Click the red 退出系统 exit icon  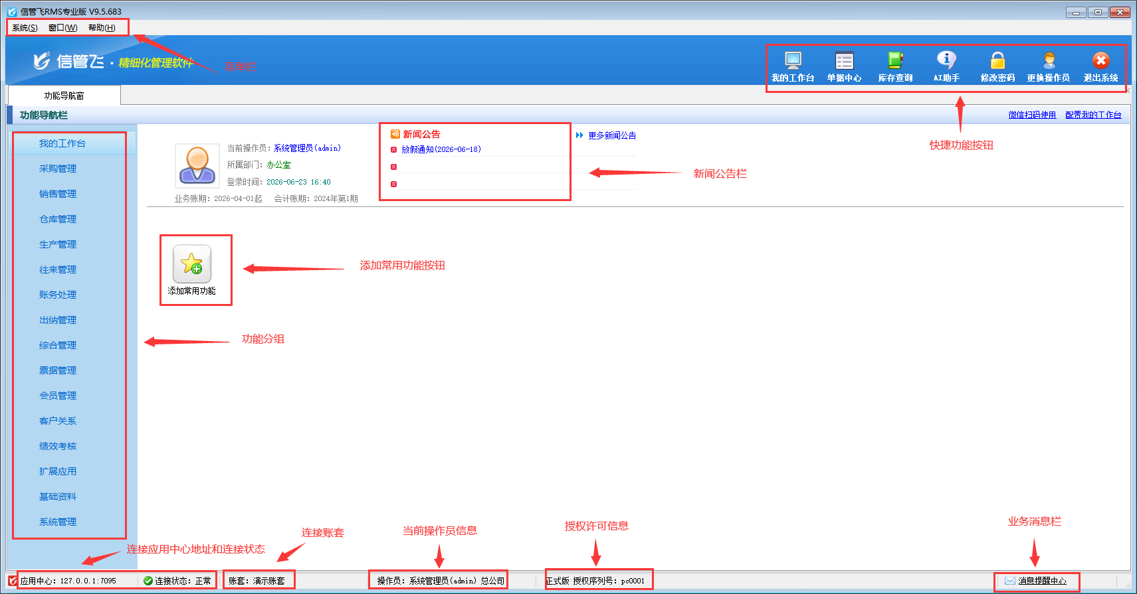(x=1101, y=60)
